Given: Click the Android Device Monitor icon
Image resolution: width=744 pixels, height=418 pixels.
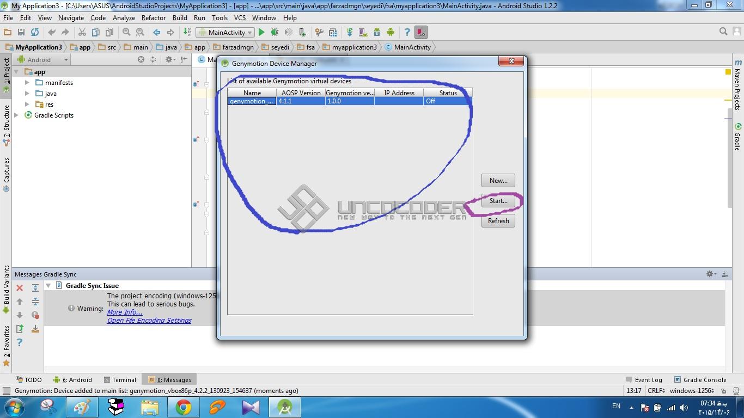Looking at the screenshot, I should click(x=391, y=32).
